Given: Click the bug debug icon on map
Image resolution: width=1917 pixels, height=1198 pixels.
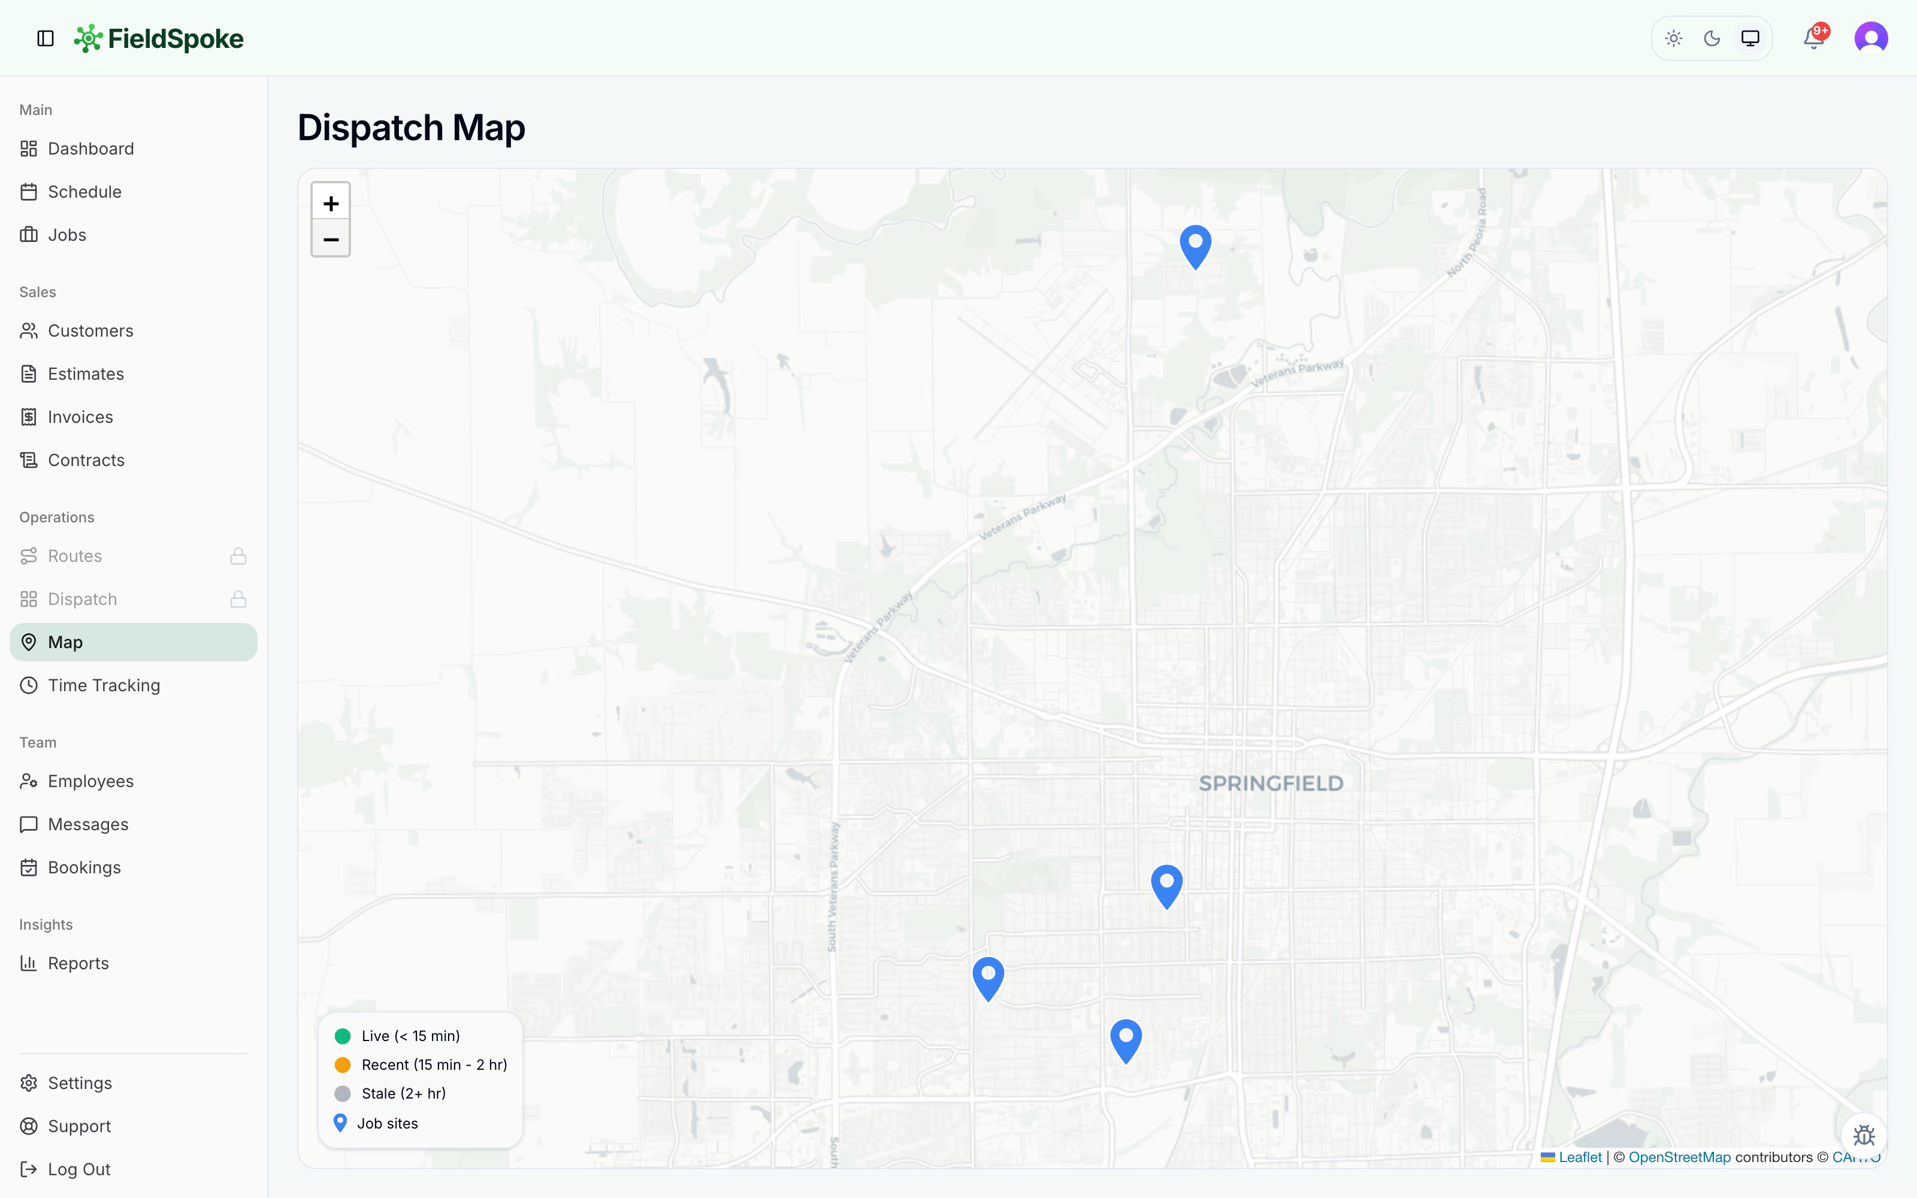Looking at the screenshot, I should pyautogui.click(x=1864, y=1136).
